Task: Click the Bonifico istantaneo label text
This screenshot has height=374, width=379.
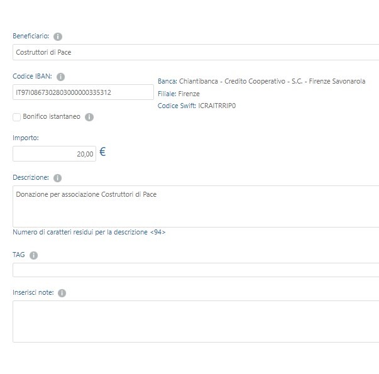Action: coord(52,116)
